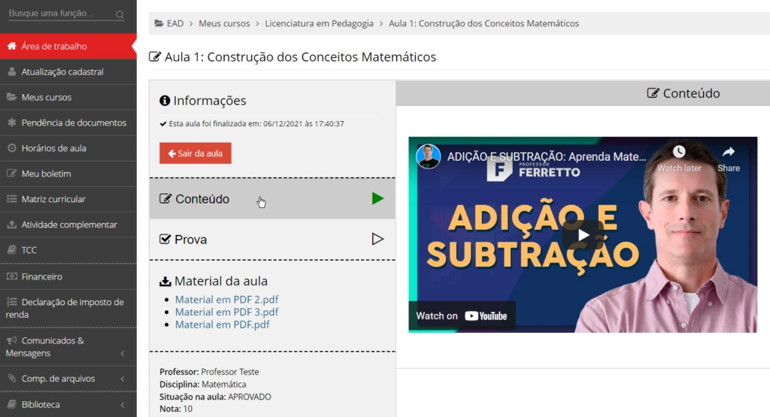The image size is (770, 417).
Task: Download Material em PDF 2.pdf
Action: coord(226,299)
